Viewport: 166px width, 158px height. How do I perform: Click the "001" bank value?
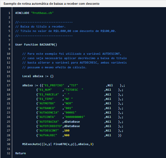68,108
